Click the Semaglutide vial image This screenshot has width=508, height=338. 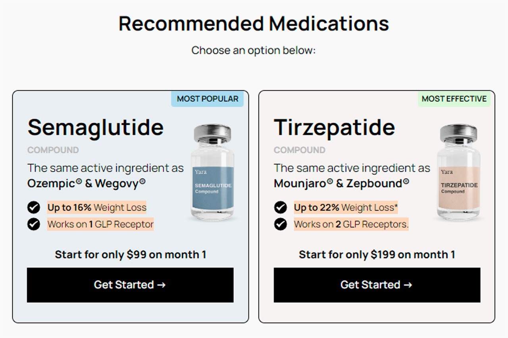(212, 172)
